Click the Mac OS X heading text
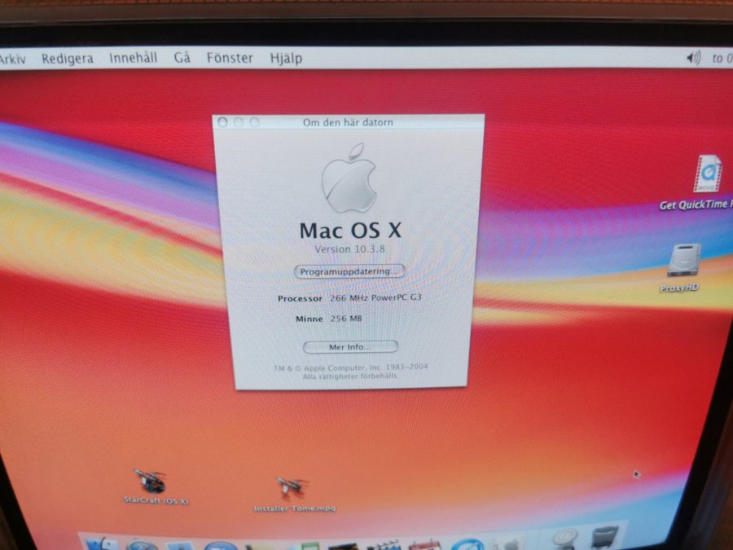 pos(350,230)
